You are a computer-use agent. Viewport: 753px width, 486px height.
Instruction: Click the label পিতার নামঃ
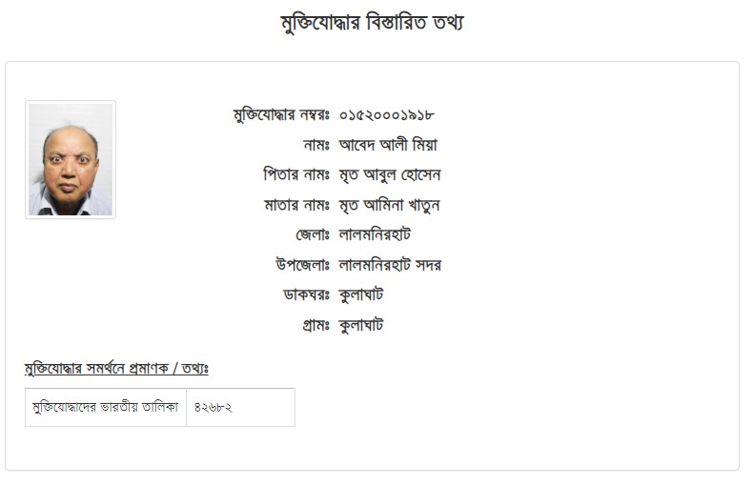[296, 174]
